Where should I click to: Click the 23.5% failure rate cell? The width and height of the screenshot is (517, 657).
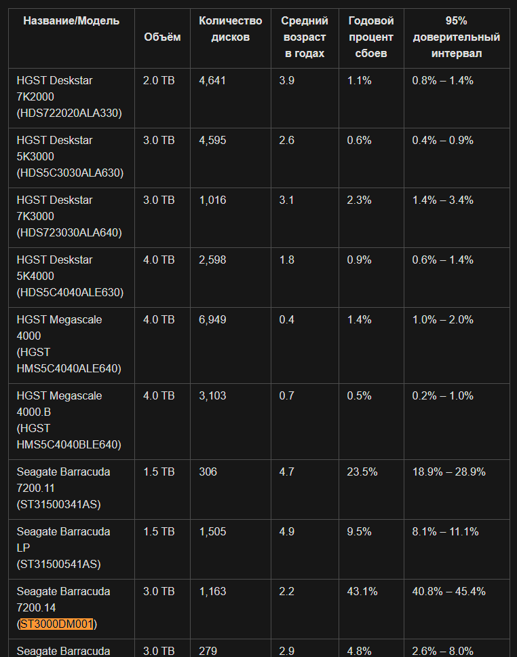(362, 472)
